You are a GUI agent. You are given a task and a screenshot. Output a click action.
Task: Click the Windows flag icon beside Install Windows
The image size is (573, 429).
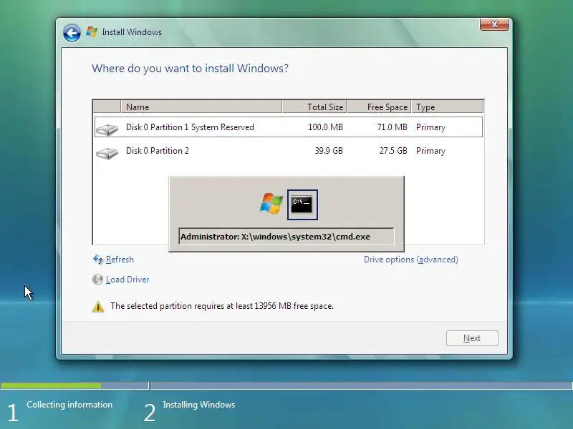(92, 32)
